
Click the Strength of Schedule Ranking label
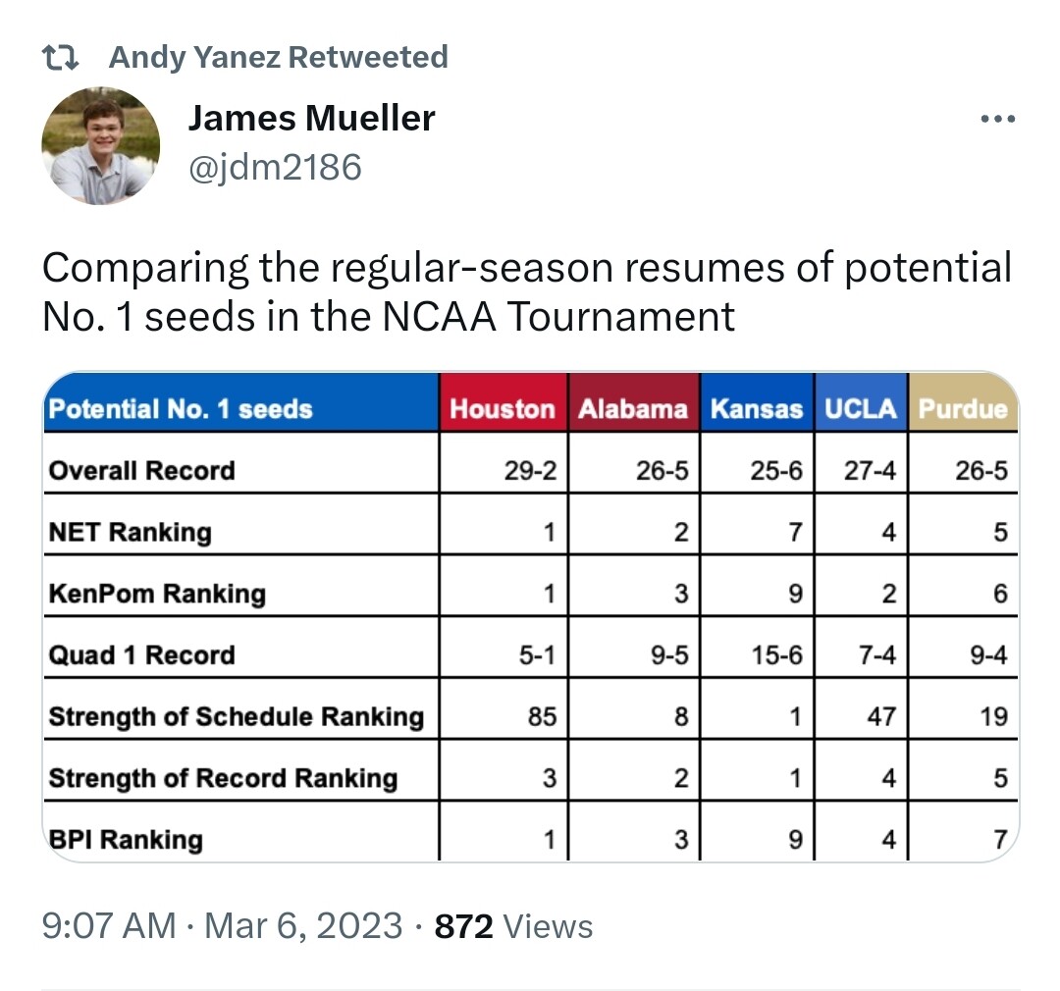[x=237, y=716]
